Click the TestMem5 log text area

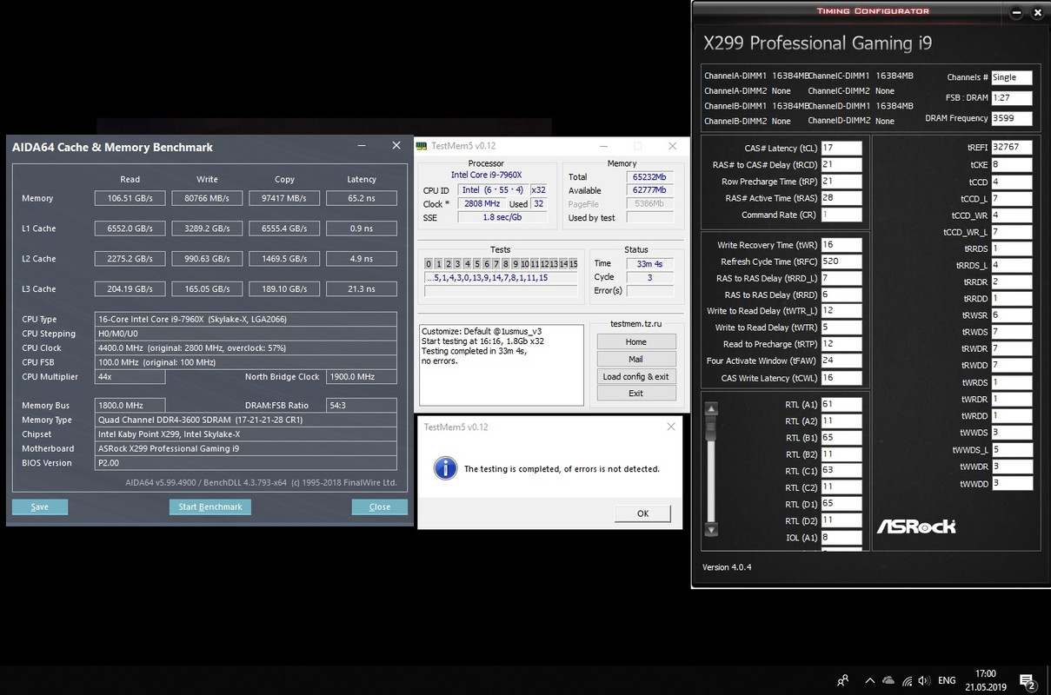(x=501, y=365)
